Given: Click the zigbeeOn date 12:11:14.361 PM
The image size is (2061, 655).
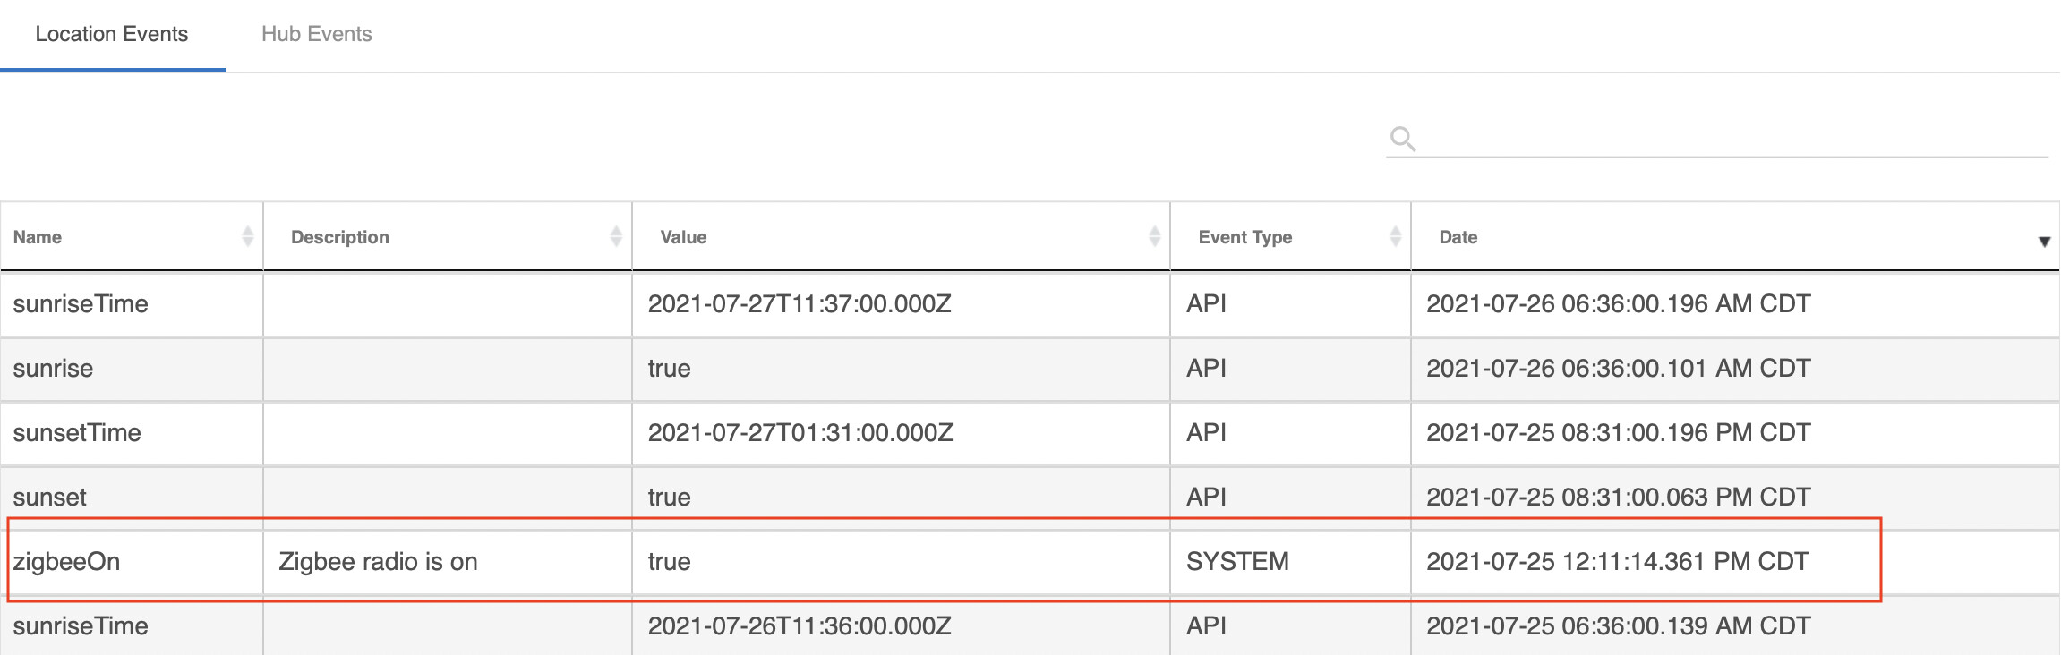Looking at the screenshot, I should tap(1617, 562).
